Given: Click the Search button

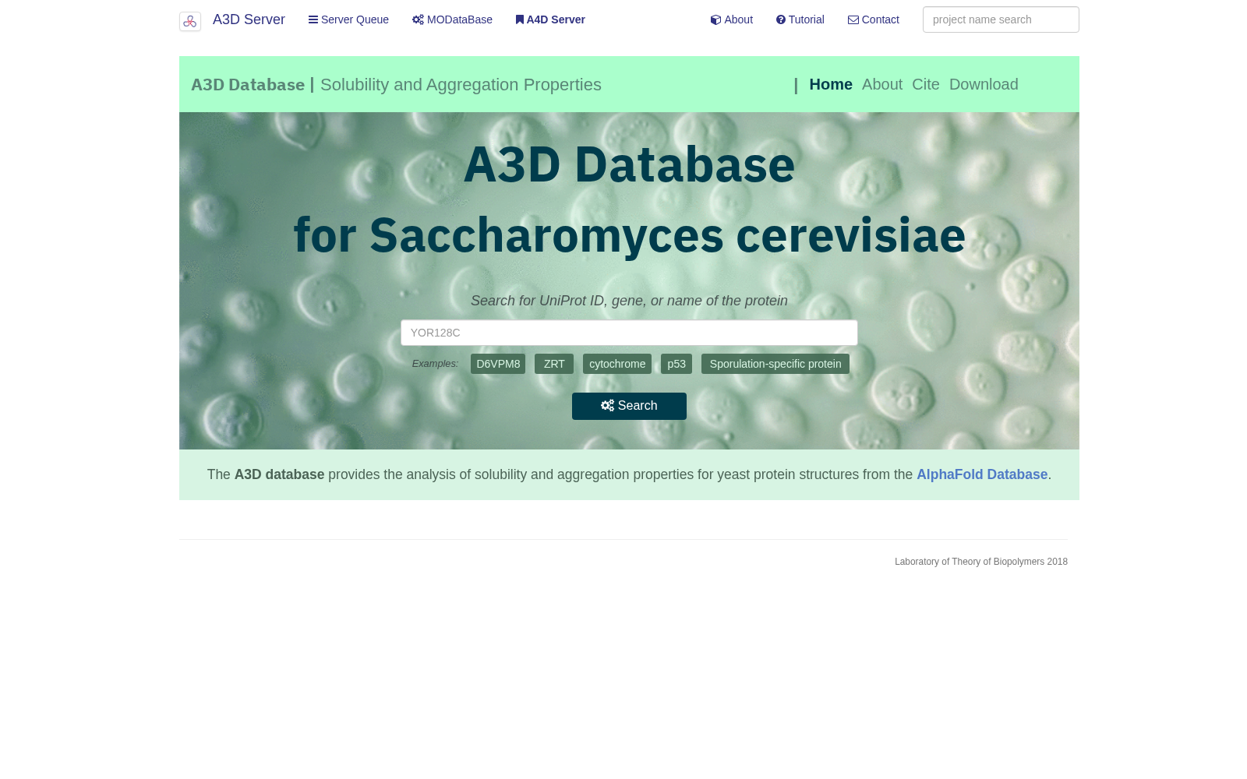Looking at the screenshot, I should click(629, 406).
